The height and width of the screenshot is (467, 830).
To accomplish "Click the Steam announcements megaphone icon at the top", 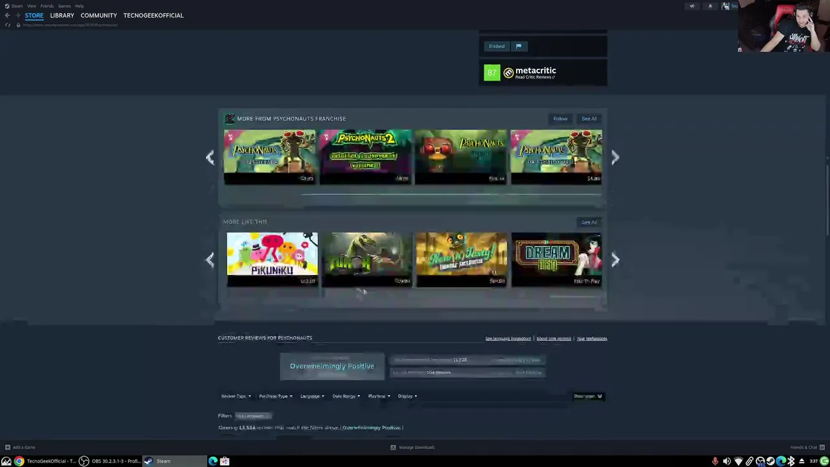I will [692, 6].
